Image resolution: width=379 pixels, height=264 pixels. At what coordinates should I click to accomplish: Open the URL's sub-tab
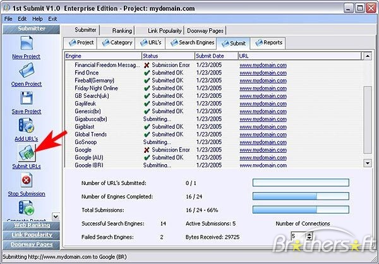[x=150, y=43]
